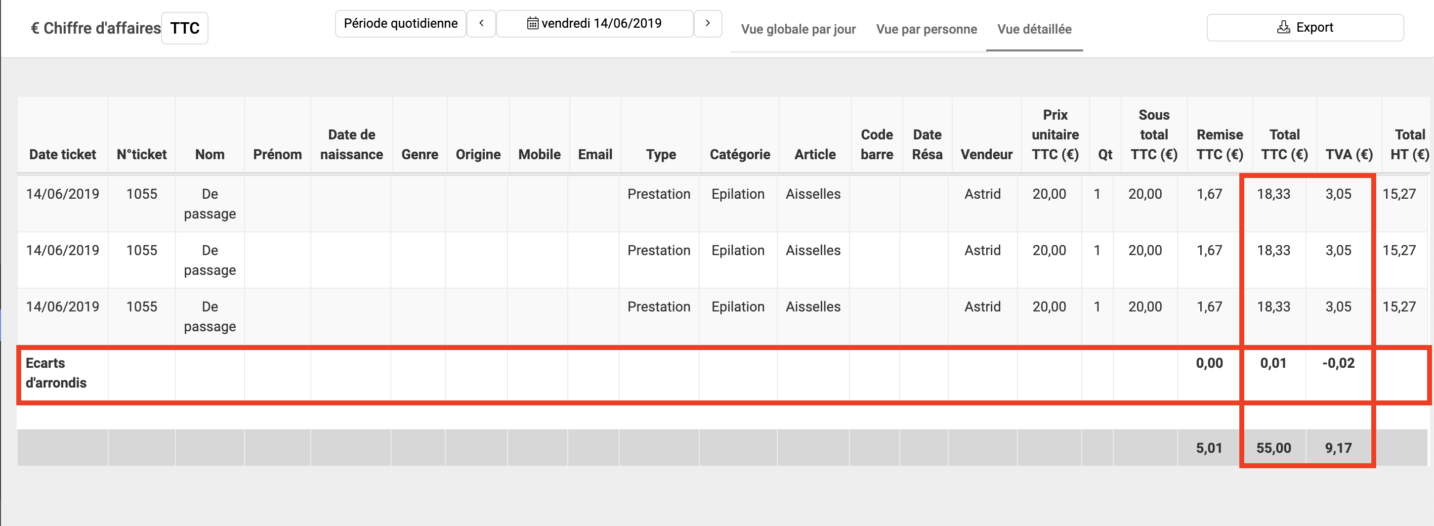
Task: Click the Export download icon
Action: point(1283,27)
